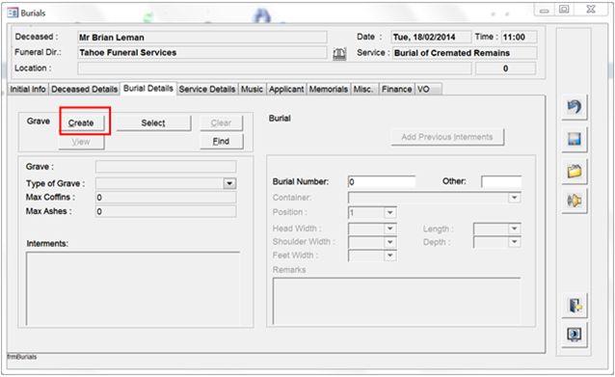Click the Time field 11:00
The height and width of the screenshot is (377, 615).
519,38
